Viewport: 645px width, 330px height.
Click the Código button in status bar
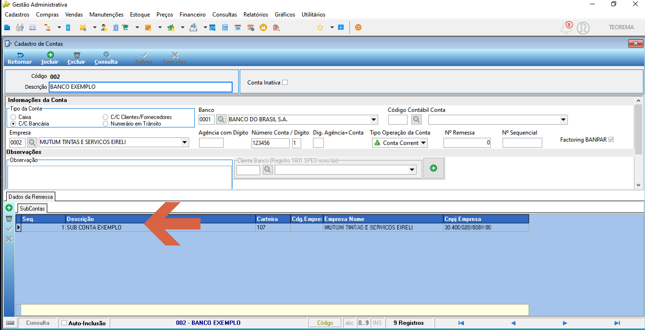[325, 323]
